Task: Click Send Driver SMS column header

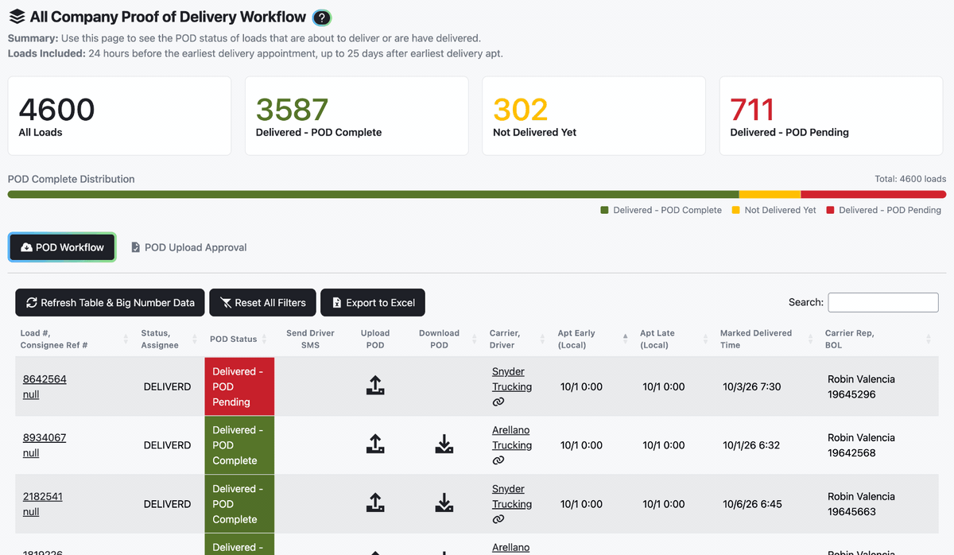Action: click(310, 339)
